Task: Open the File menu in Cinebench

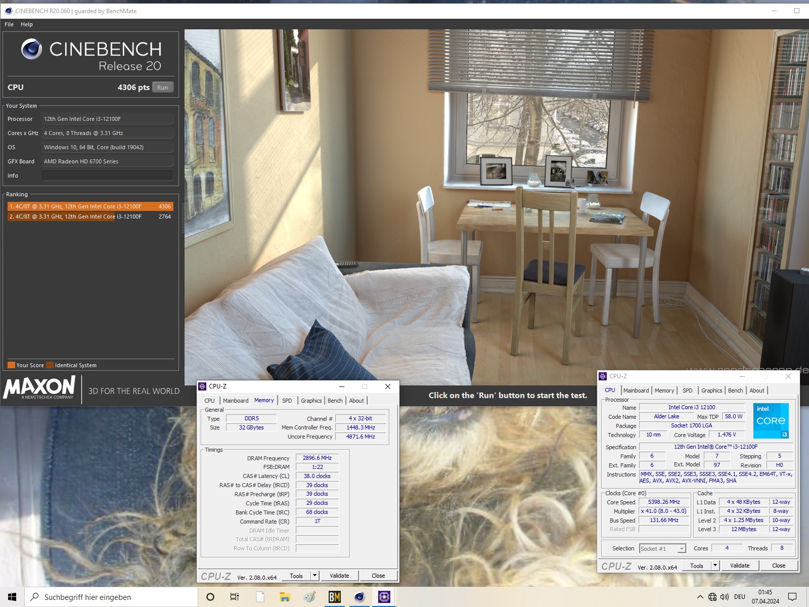Action: [x=9, y=24]
